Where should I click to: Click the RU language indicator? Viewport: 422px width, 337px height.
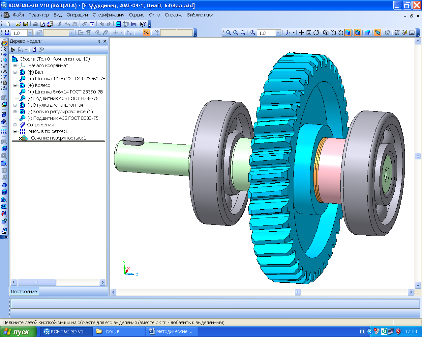[x=363, y=332]
